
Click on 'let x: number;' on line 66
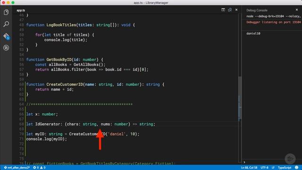(x=42, y=114)
